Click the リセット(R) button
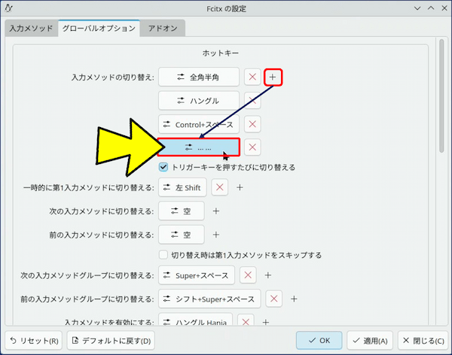 click(35, 340)
